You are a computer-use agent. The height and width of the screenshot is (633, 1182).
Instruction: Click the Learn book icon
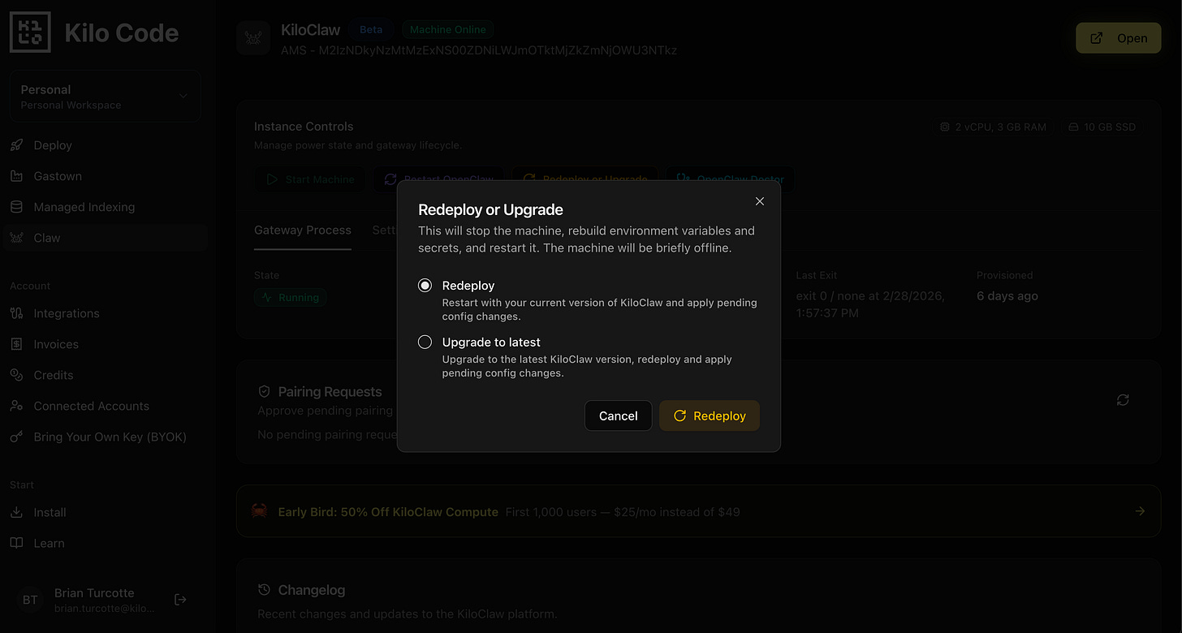pos(16,543)
